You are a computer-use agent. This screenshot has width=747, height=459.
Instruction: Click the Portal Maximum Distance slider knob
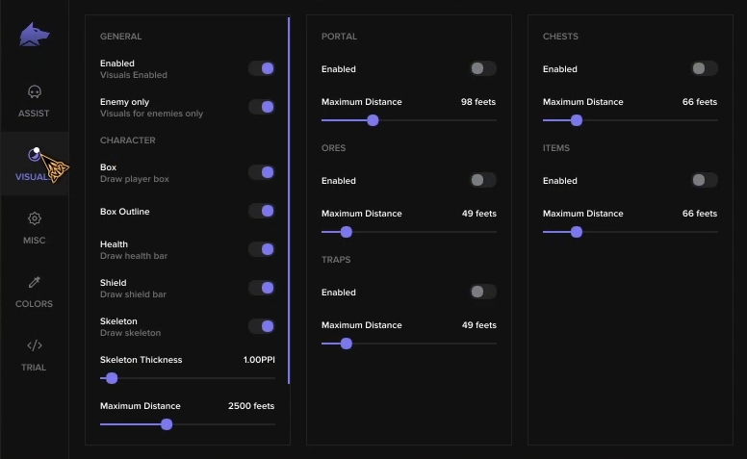pyautogui.click(x=373, y=120)
